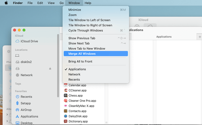Screen dimensions: 202x125
Task: Click the disk0s2 drive icon
Action: (x=17, y=62)
